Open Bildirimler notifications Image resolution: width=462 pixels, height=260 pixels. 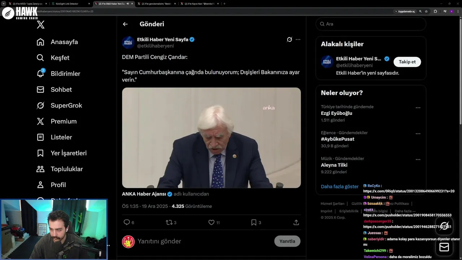(58, 74)
